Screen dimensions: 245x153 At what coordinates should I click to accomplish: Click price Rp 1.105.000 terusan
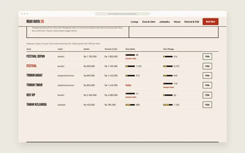click(x=111, y=66)
